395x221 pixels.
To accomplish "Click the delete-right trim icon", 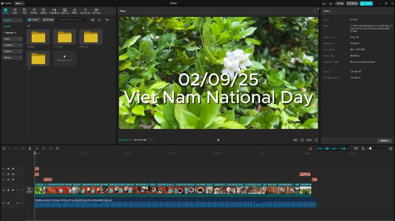I will click(x=43, y=149).
